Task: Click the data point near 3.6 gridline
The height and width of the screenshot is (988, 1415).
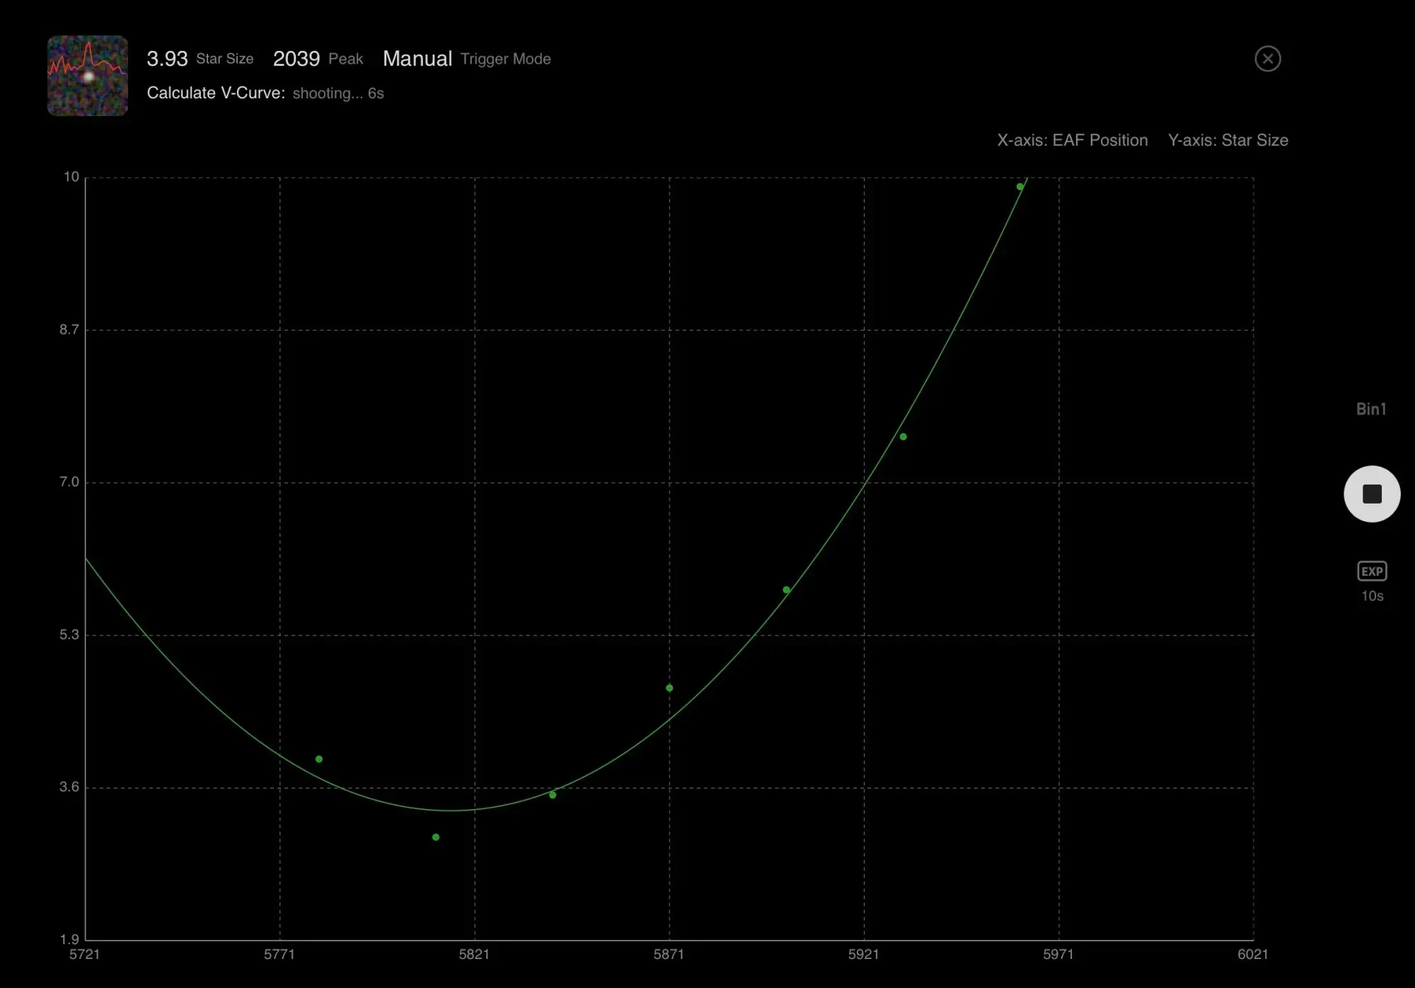Action: pos(553,795)
